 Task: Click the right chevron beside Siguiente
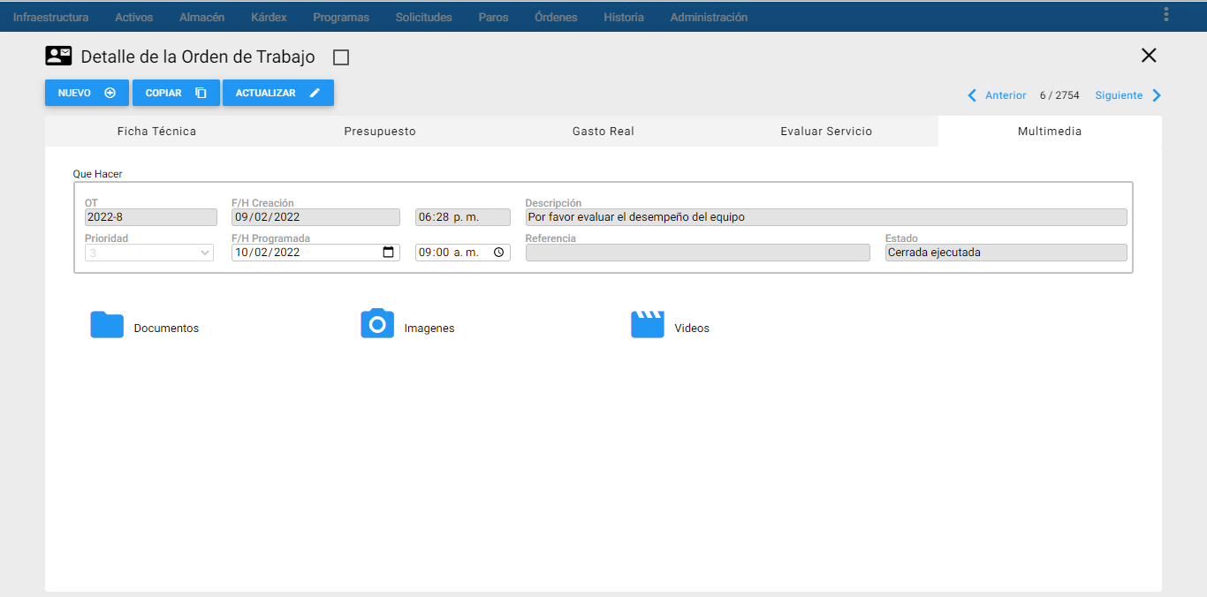1157,95
